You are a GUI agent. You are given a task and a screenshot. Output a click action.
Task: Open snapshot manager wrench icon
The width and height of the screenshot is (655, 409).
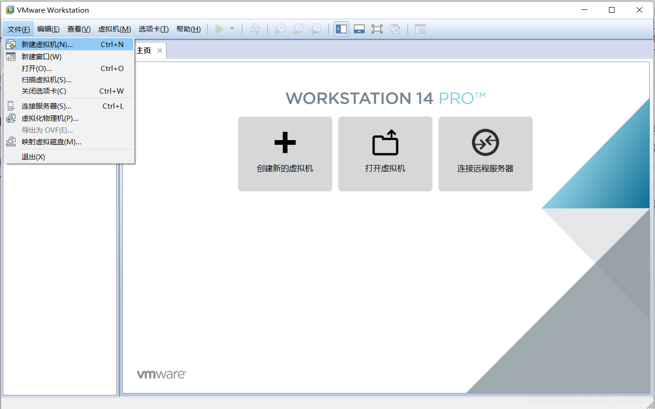316,29
